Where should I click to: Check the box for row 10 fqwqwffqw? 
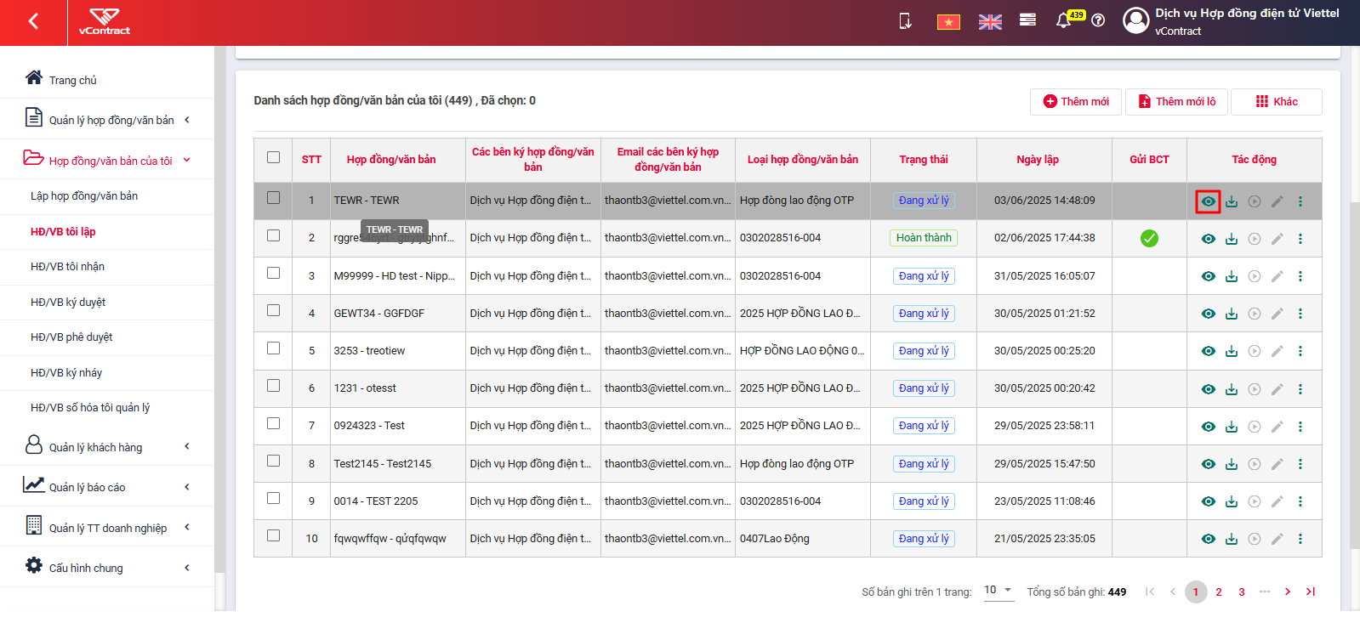click(273, 535)
